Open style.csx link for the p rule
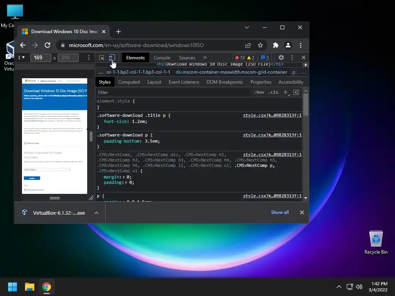Image resolution: width=395 pixels, height=296 pixels. coord(272,196)
